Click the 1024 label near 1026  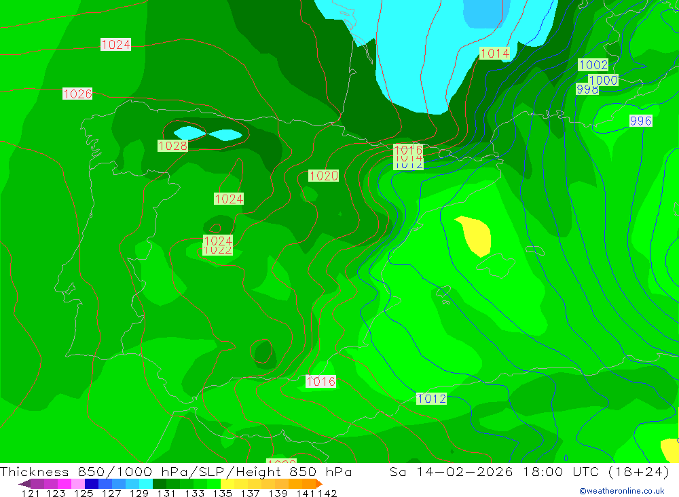pyautogui.click(x=115, y=45)
